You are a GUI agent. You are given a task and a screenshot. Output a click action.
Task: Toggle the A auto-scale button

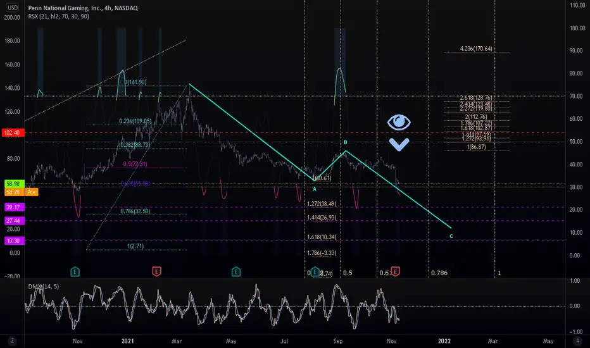point(577,341)
